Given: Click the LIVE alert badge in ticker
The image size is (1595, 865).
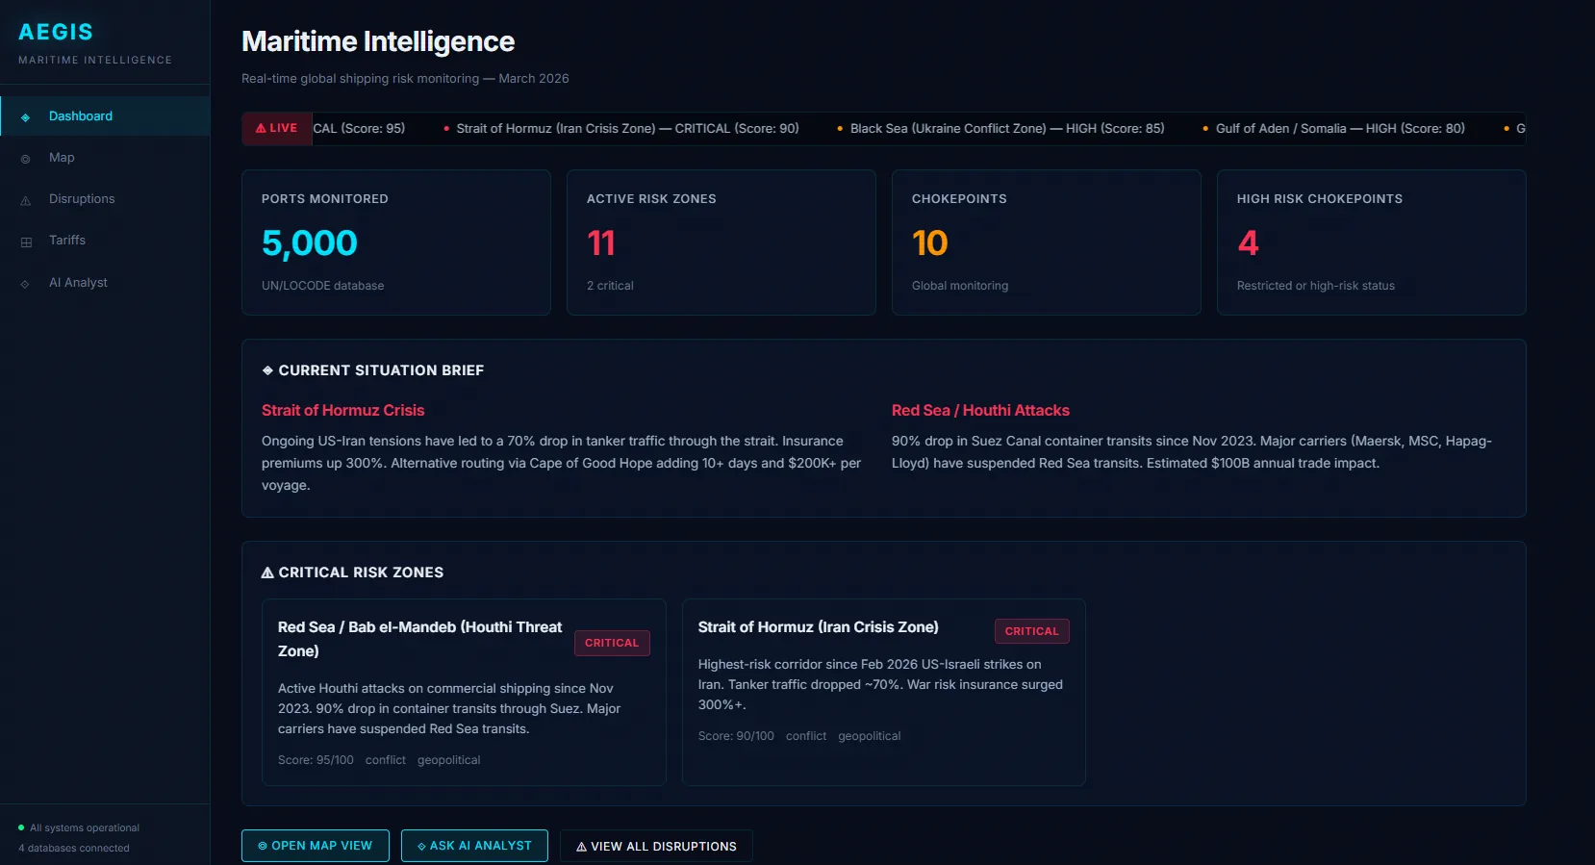Looking at the screenshot, I should coord(277,128).
